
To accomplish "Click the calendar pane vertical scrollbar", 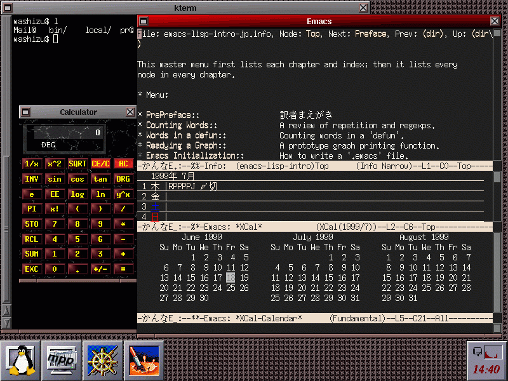I will pyautogui.click(x=497, y=273).
